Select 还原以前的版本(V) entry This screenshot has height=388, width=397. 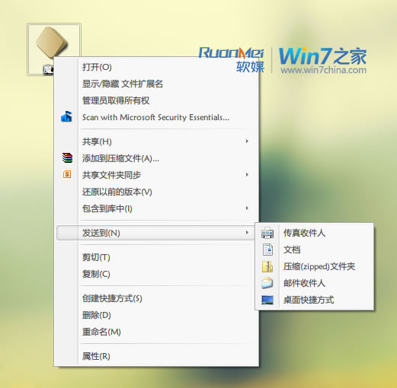coord(117,192)
